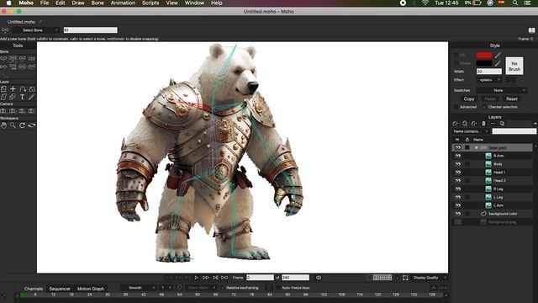538x303 pixels.
Task: Toggle the Stroke checkbox in Style panel
Action: click(456, 63)
